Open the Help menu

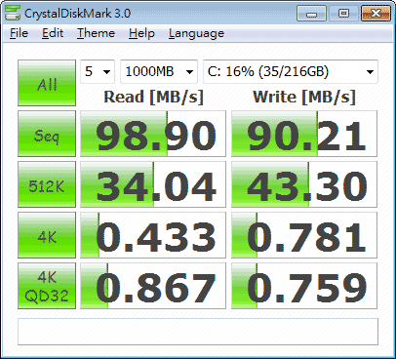coord(141,33)
